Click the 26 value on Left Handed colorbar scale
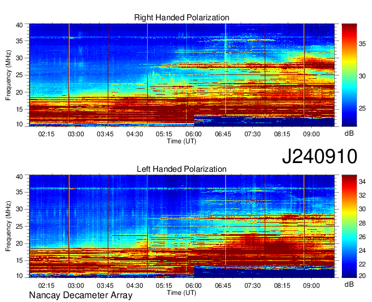Viewport: 372px width, 302px height. pos(362,237)
